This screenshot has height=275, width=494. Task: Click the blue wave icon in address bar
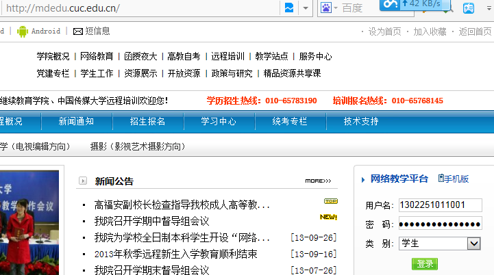pyautogui.click(x=289, y=8)
